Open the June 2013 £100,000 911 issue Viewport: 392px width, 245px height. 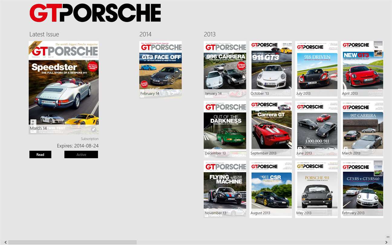pos(316,129)
